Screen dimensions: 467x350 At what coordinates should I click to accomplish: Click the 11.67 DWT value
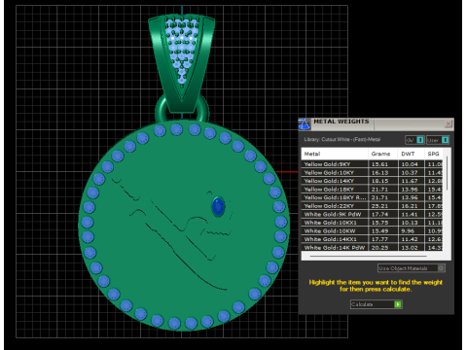(x=410, y=181)
